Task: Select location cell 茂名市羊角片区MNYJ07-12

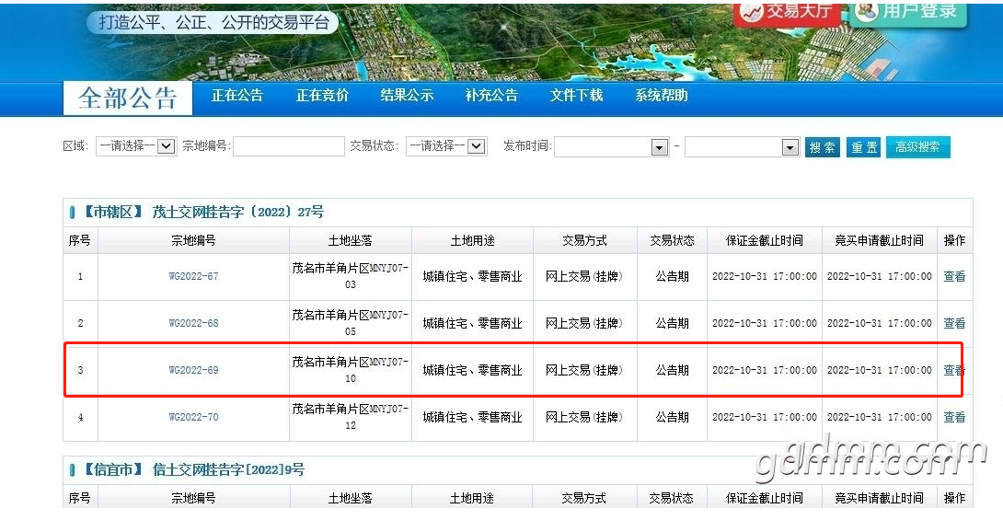Action: point(351,417)
